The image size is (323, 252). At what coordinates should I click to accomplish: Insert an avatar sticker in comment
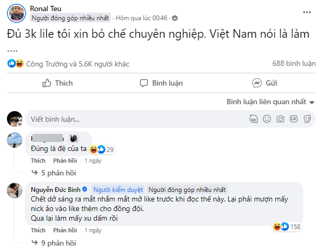(255, 119)
